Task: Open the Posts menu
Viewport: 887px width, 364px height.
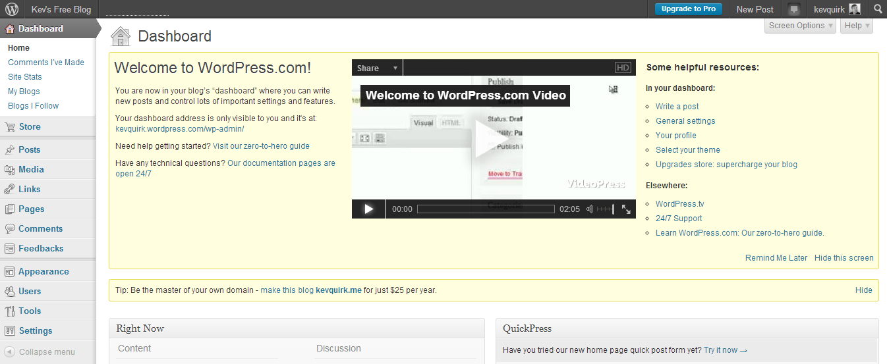Action: tap(29, 150)
